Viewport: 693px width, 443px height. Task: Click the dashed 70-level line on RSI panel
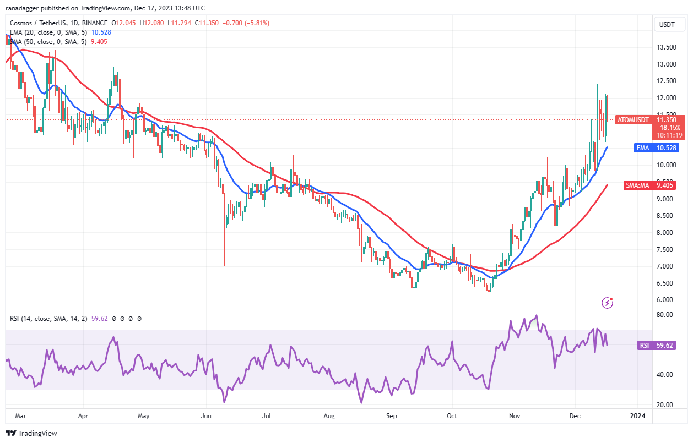click(x=331, y=330)
